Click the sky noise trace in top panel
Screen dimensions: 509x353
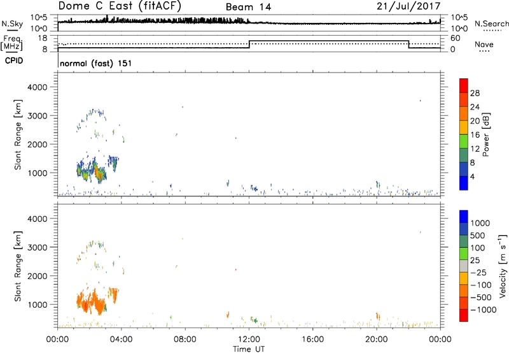(x=249, y=22)
